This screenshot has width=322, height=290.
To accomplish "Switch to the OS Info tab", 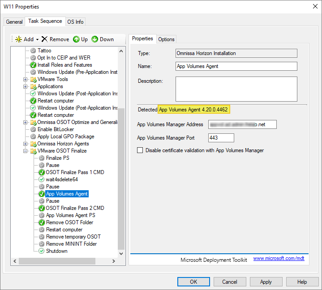I will coord(75,21).
